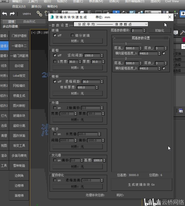Enable the 柱子 on checkbox
The image size is (185, 206).
pos(55,134)
